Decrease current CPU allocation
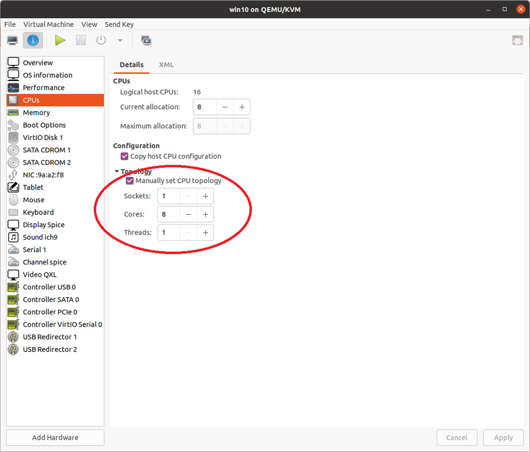Viewport: 530px width, 452px height. [225, 107]
